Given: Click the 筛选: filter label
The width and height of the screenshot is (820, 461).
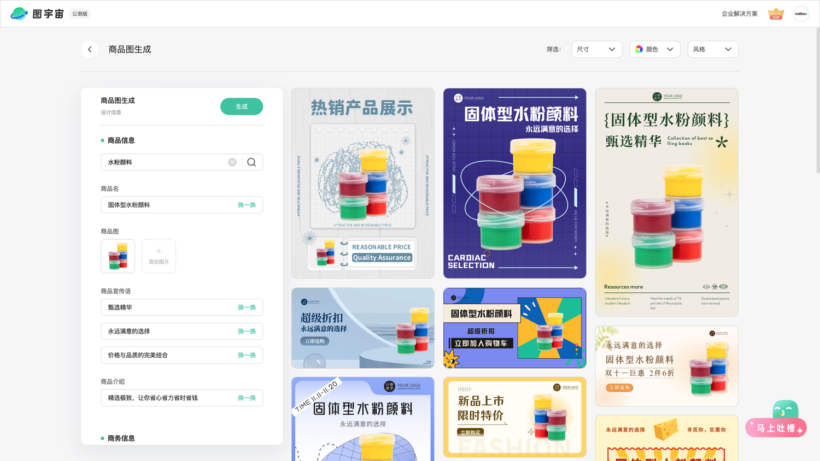Looking at the screenshot, I should [554, 49].
